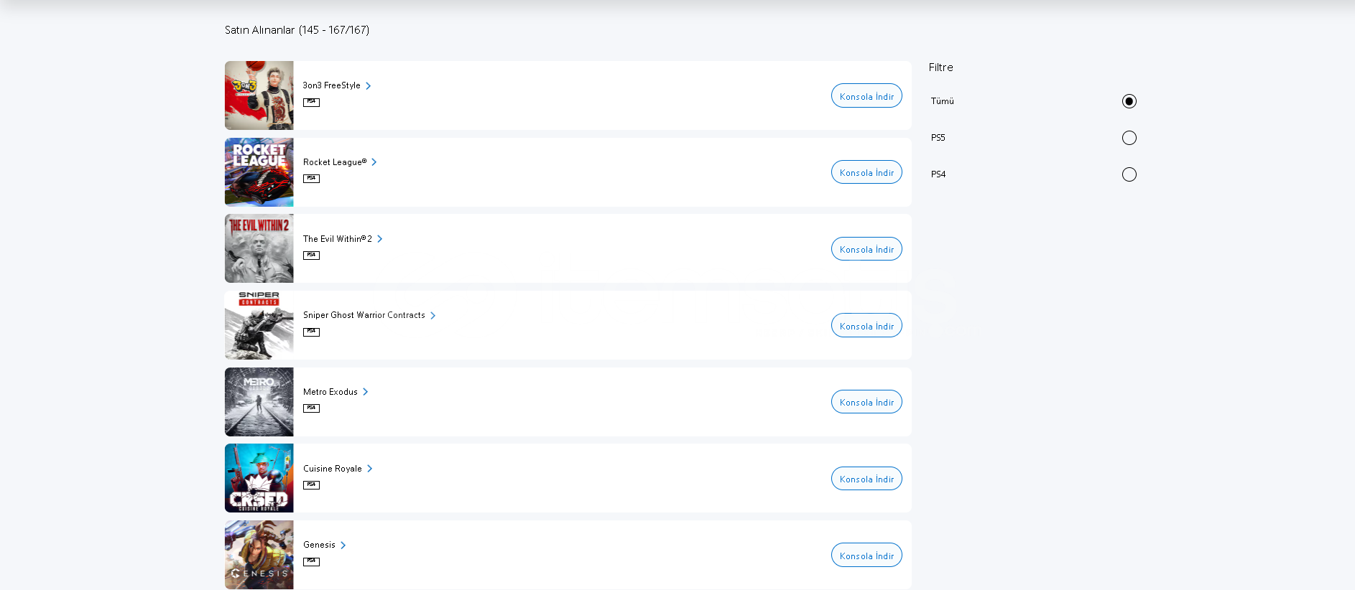This screenshot has width=1355, height=590.
Task: Open The Evil Within 2 title link
Action: point(338,239)
